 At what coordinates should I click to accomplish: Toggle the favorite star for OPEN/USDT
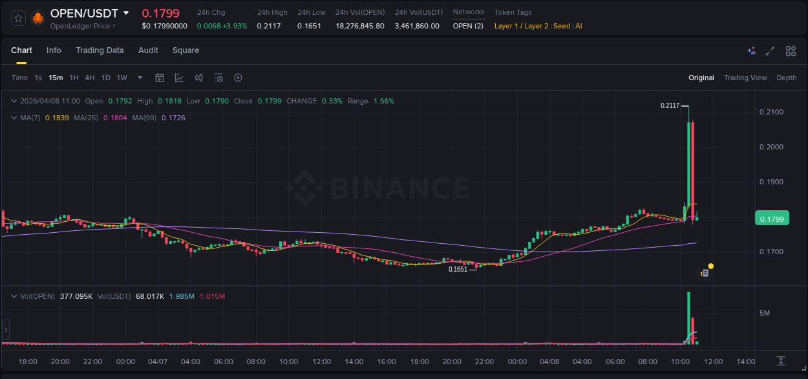(18, 17)
